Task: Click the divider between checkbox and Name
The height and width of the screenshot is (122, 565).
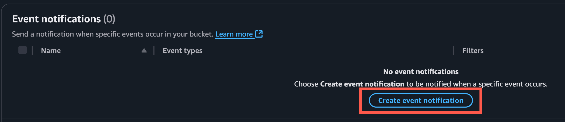Action: (32, 50)
